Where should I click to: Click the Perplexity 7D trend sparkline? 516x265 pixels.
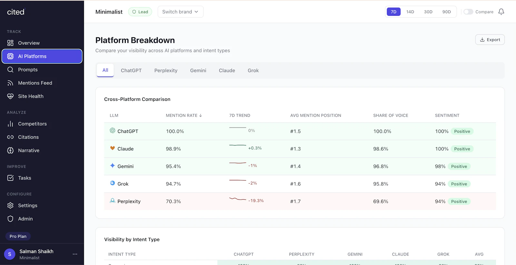point(238,199)
